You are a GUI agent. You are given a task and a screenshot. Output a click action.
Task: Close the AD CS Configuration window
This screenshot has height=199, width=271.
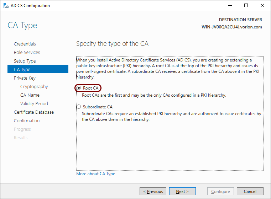tap(262, 6)
